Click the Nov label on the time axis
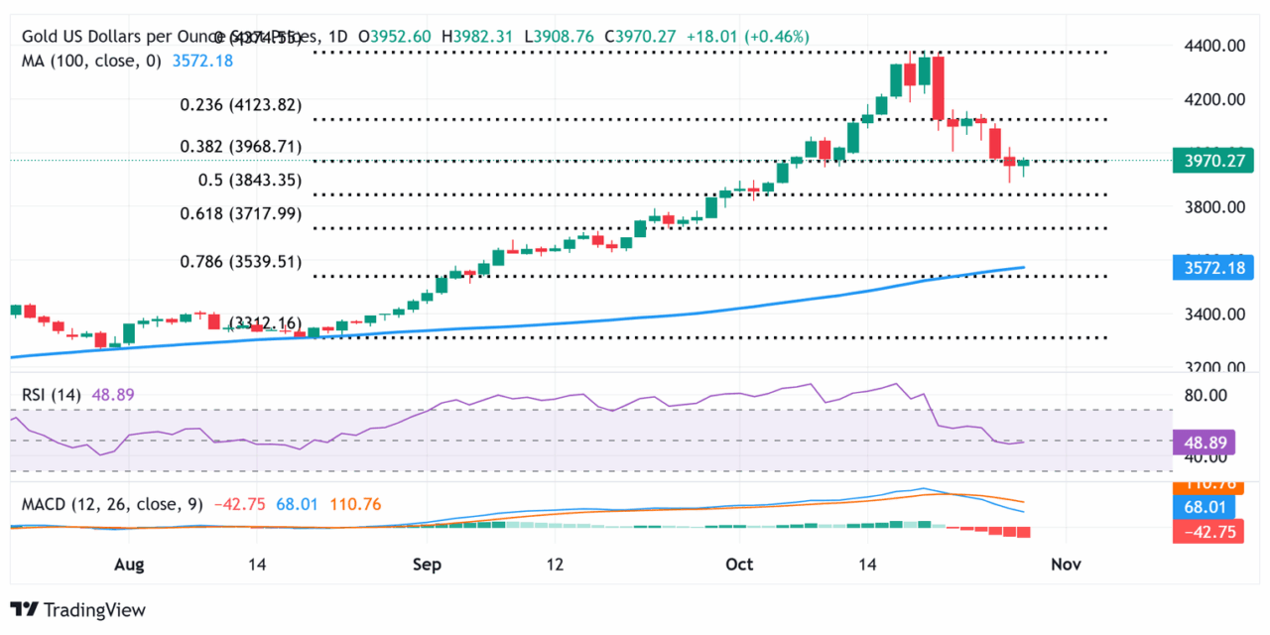The height and width of the screenshot is (635, 1270). coord(1065,564)
